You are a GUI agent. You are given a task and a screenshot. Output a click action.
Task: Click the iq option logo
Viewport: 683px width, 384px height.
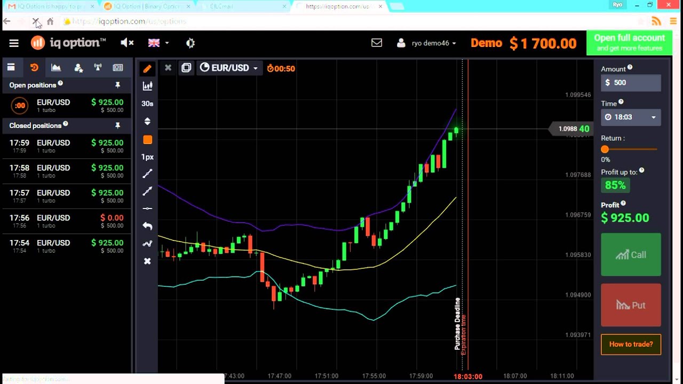tap(68, 43)
